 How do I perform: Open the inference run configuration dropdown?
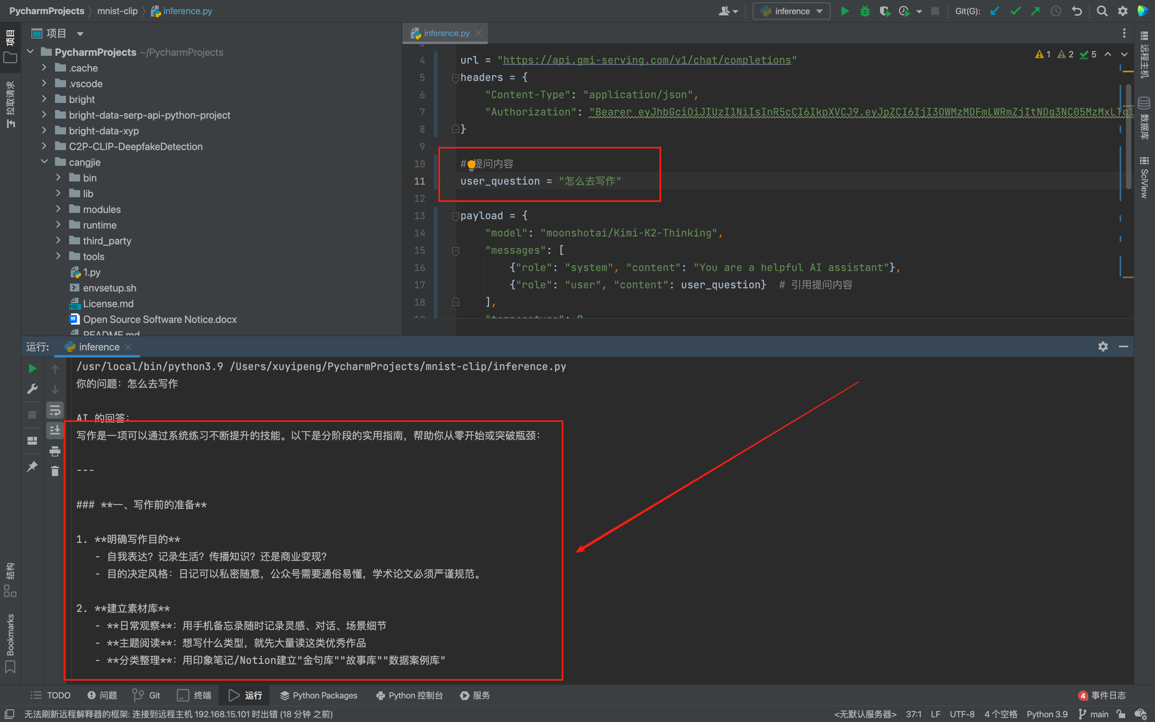[791, 11]
